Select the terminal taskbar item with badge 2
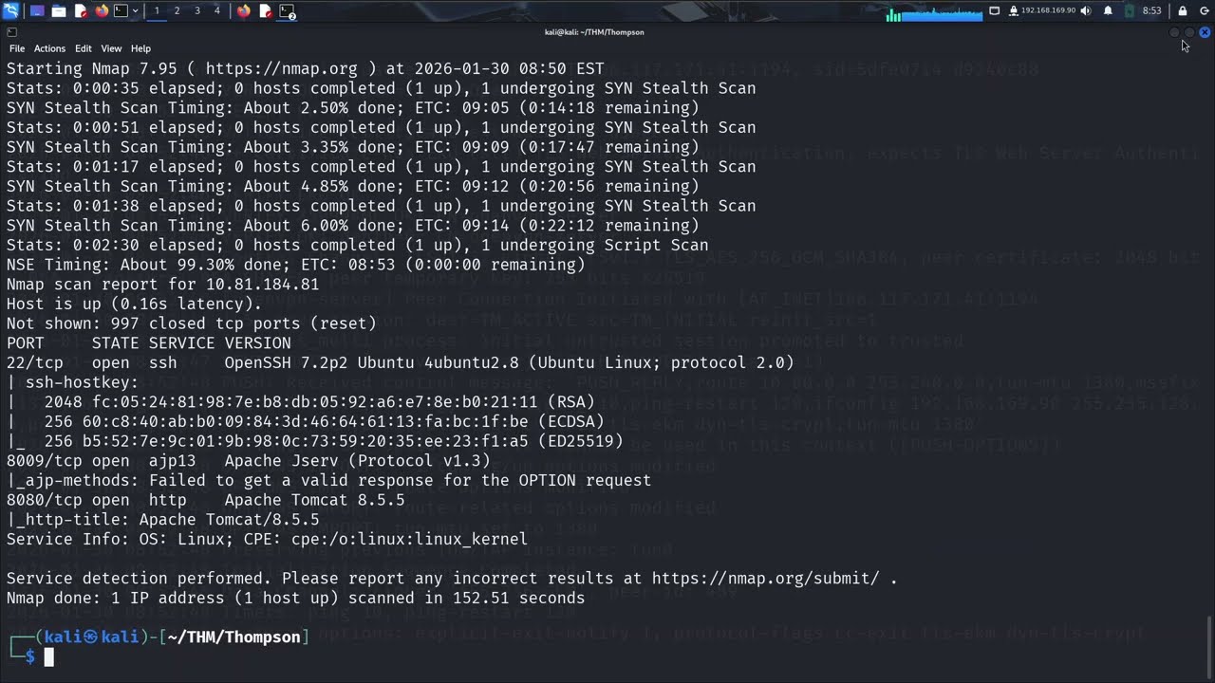 [288, 11]
